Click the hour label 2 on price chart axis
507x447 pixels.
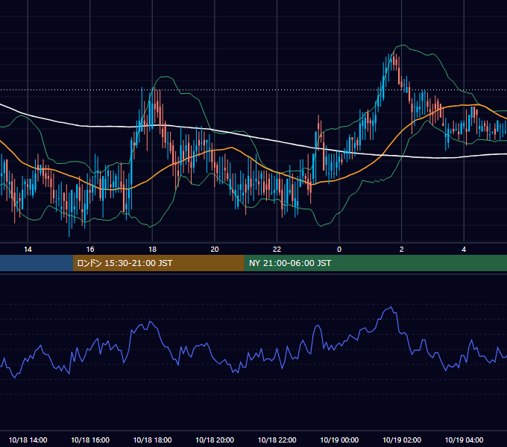[402, 250]
